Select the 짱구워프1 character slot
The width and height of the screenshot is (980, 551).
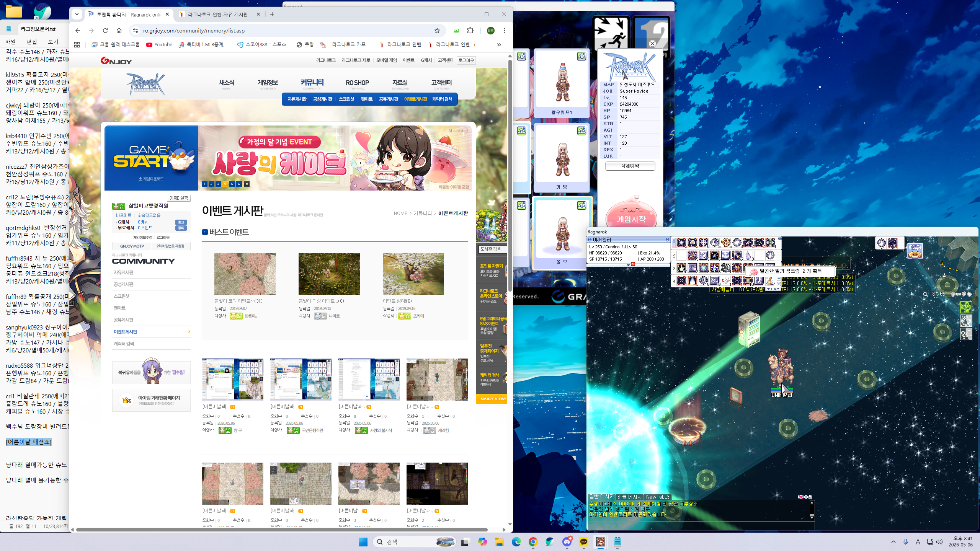[562, 83]
